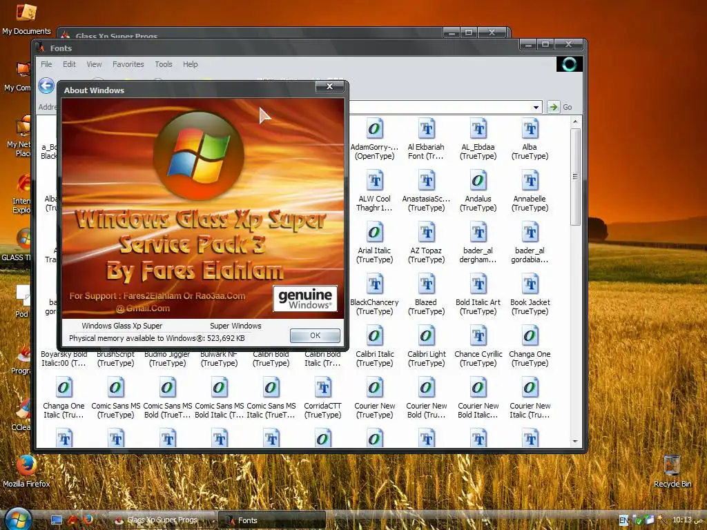Click the Back arrow in Fonts toolbar
707x530 pixels.
coord(46,86)
